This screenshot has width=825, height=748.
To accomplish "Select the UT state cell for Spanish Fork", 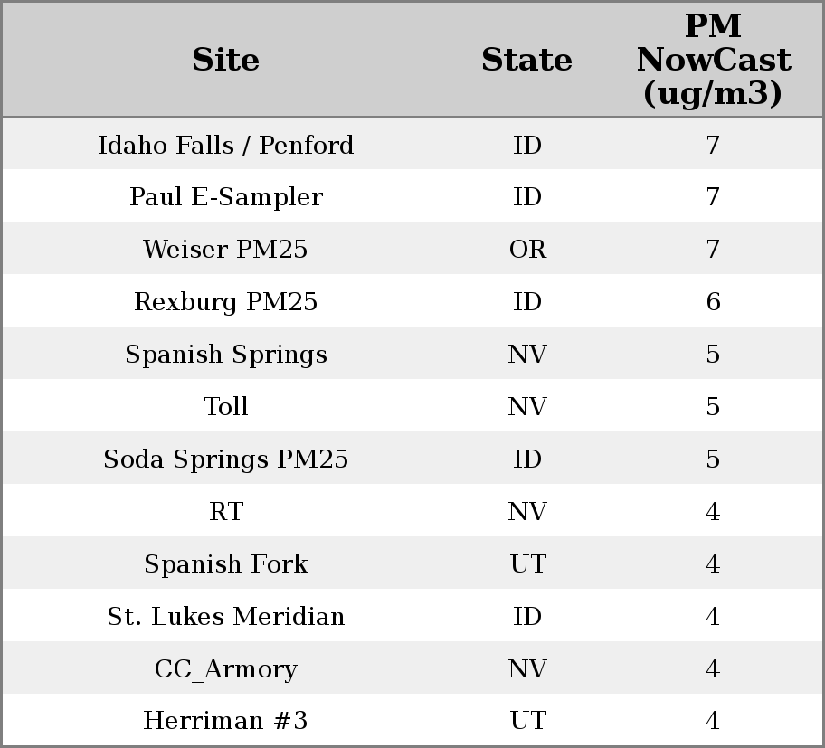I will coord(527,564).
